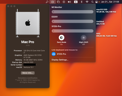Screen dimensions: 122x96
Task: Click the 'E2251' display heading
Action: (55, 17)
